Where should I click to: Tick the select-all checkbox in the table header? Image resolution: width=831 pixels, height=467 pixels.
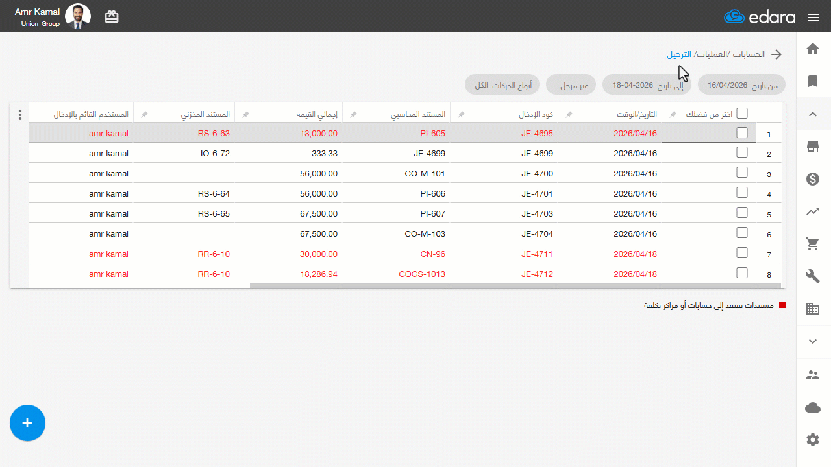[x=742, y=113]
